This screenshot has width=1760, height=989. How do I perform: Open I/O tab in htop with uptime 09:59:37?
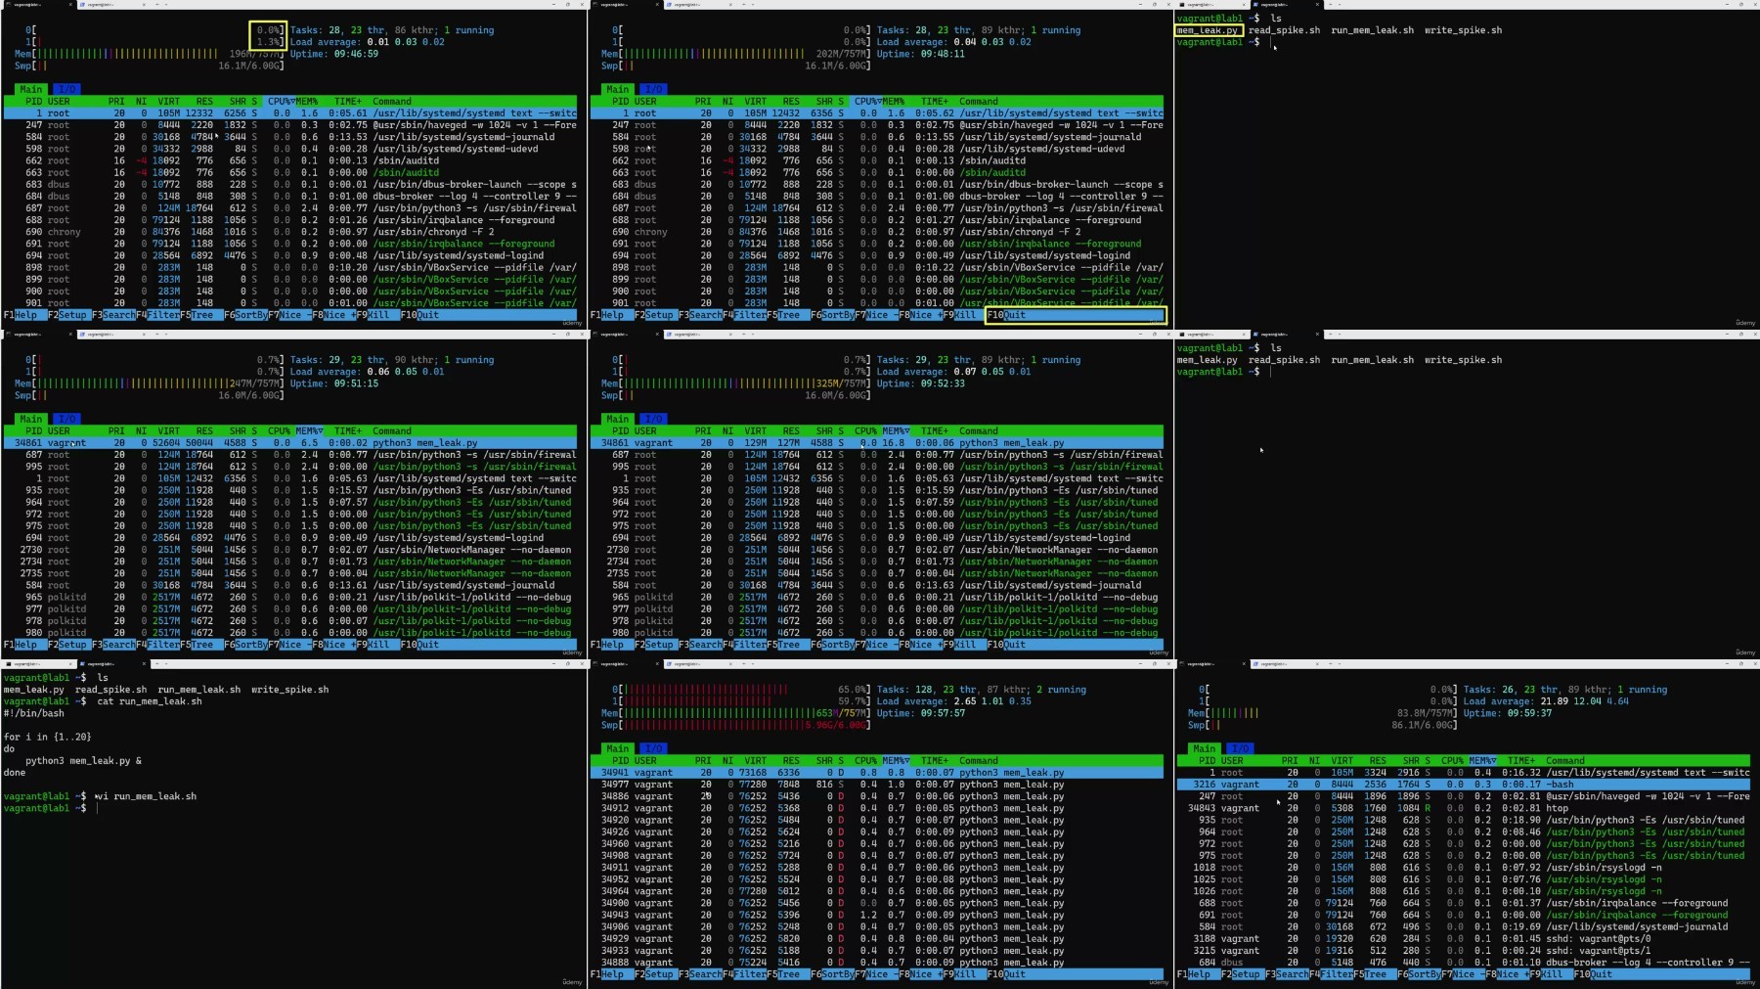tap(1240, 748)
